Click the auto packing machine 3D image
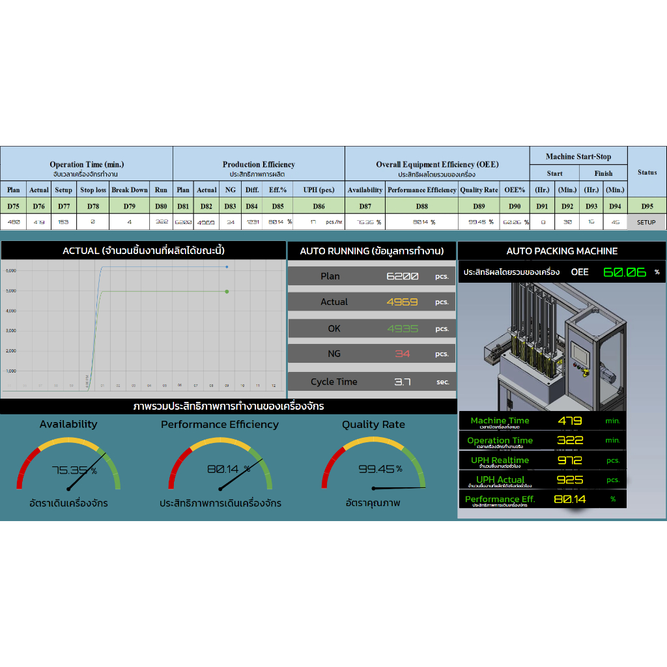 (560, 345)
